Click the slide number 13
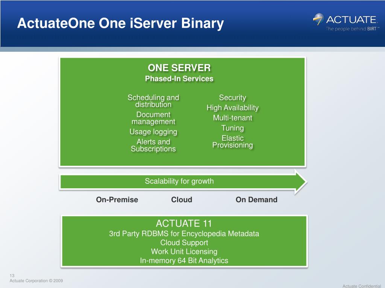The width and height of the screenshot is (385, 288). pos(12,276)
